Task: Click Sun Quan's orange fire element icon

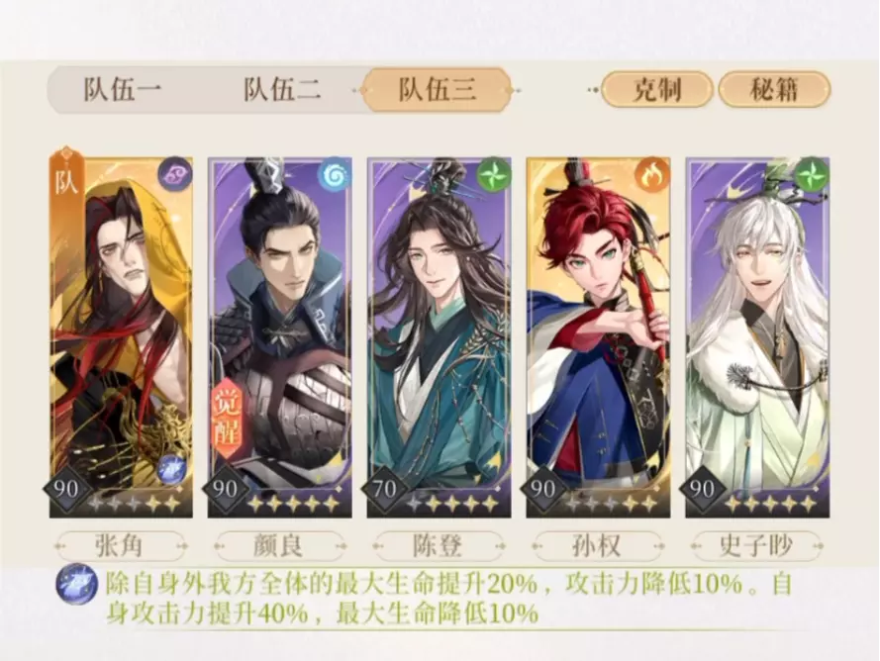Action: (x=652, y=174)
